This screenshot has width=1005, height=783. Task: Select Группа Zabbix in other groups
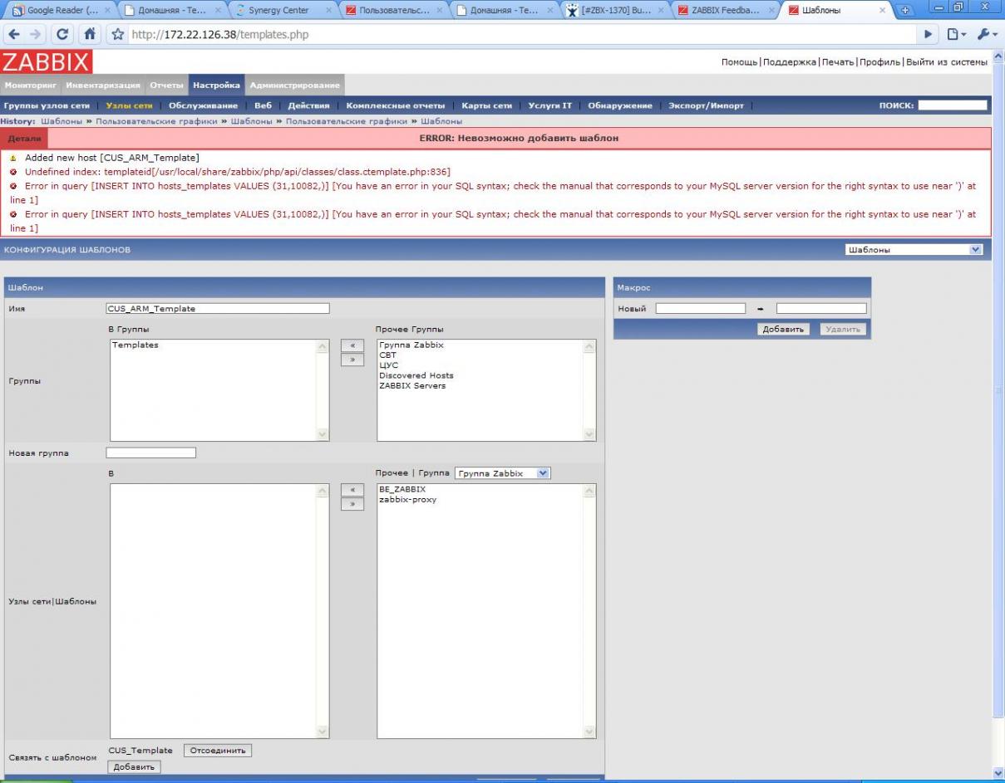(411, 345)
